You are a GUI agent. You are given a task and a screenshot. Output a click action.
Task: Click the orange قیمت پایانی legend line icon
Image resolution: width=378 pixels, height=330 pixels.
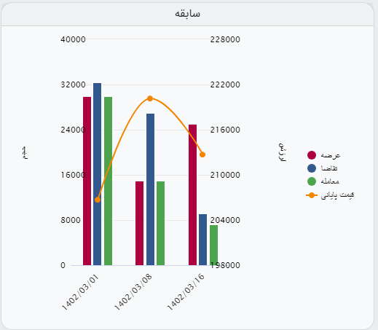[x=312, y=195]
